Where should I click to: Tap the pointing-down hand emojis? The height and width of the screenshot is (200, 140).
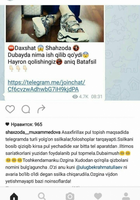click(18, 69)
